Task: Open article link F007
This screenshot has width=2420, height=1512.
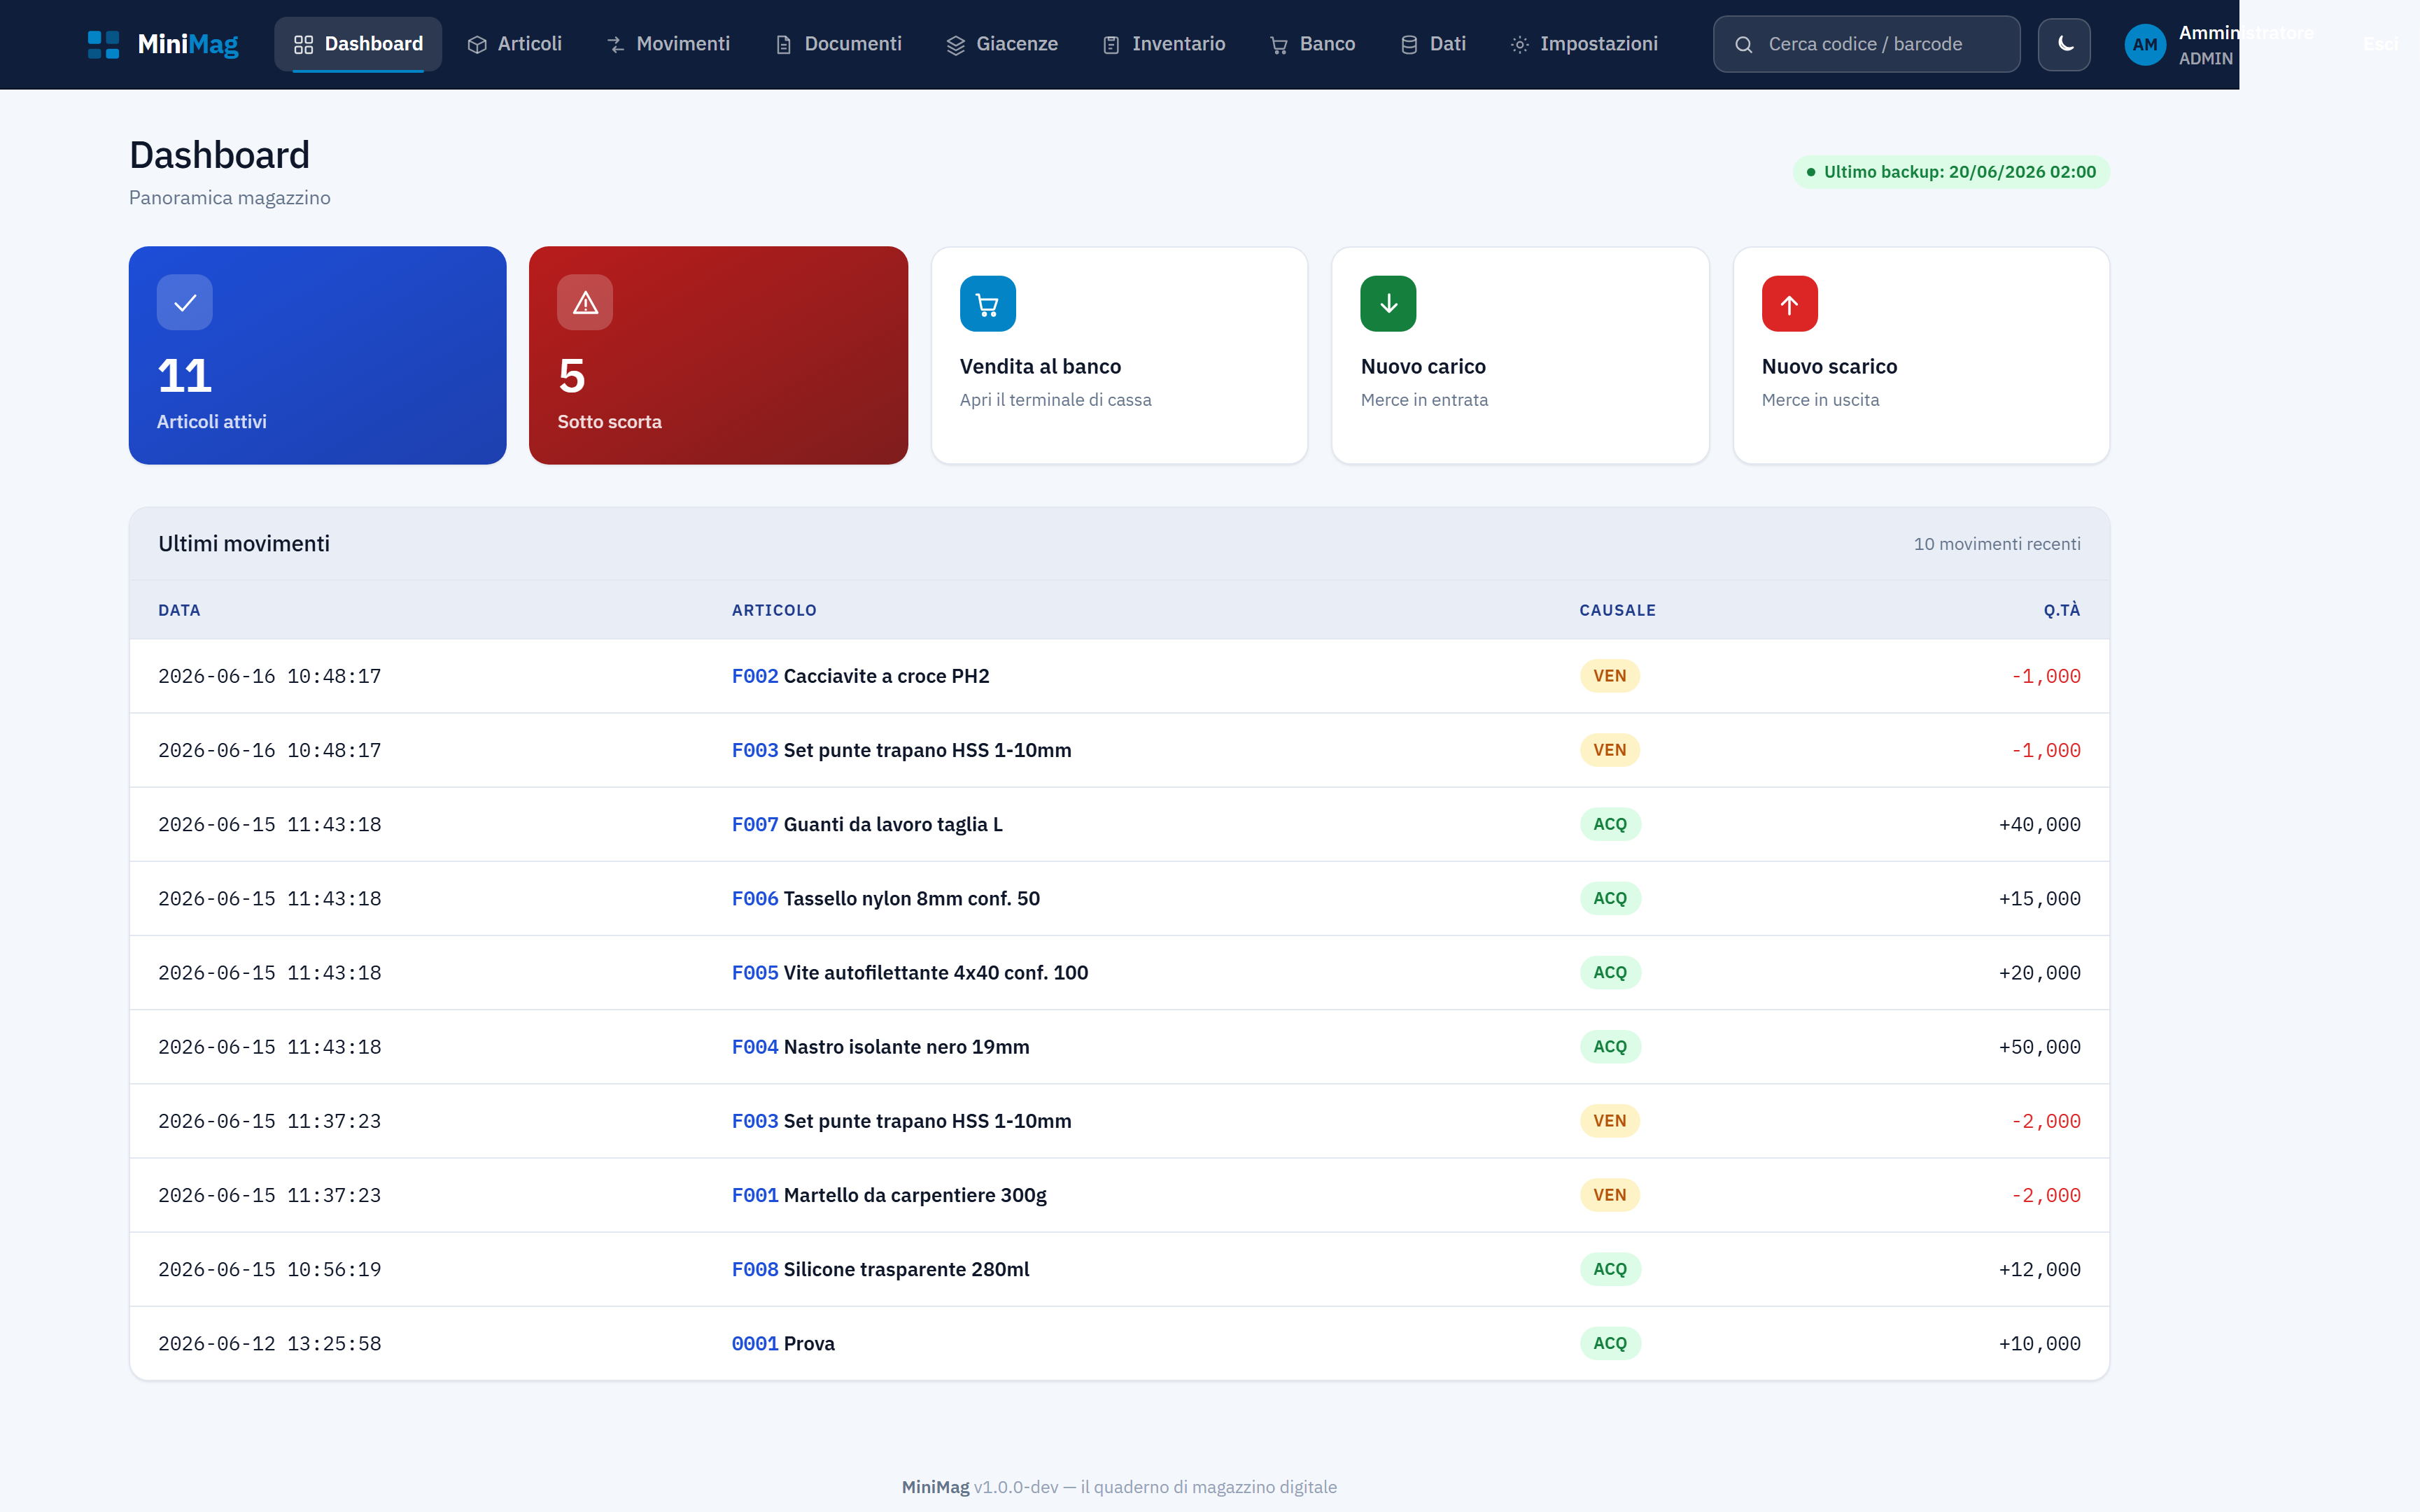Action: click(755, 824)
